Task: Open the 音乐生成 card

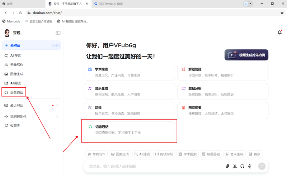Action: (130, 91)
